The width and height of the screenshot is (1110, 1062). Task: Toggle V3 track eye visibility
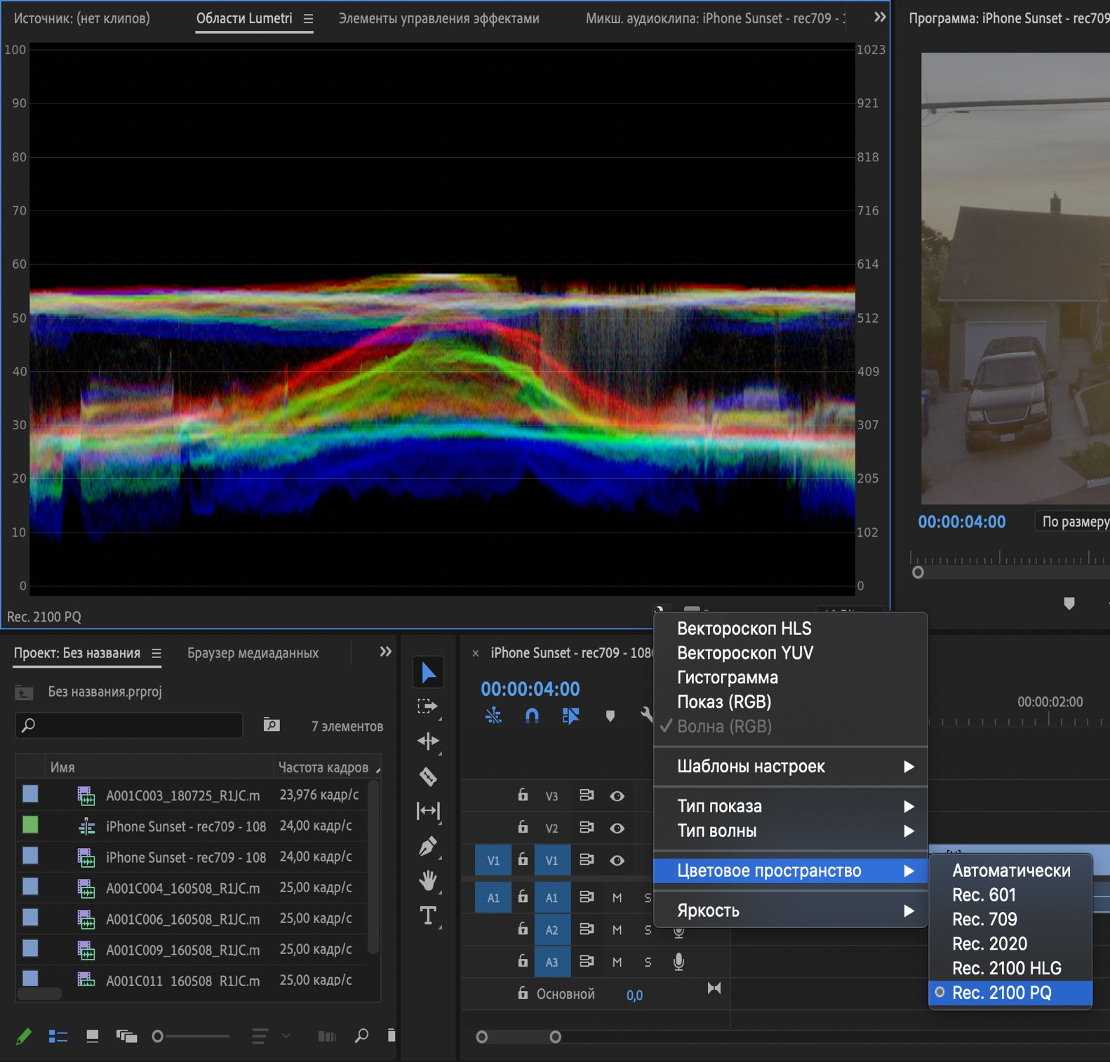click(x=617, y=796)
